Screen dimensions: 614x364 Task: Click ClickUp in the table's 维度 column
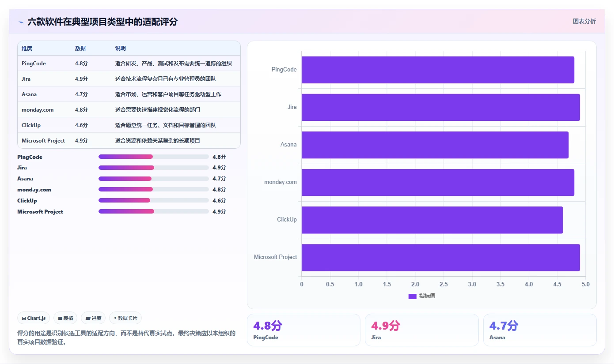point(31,125)
